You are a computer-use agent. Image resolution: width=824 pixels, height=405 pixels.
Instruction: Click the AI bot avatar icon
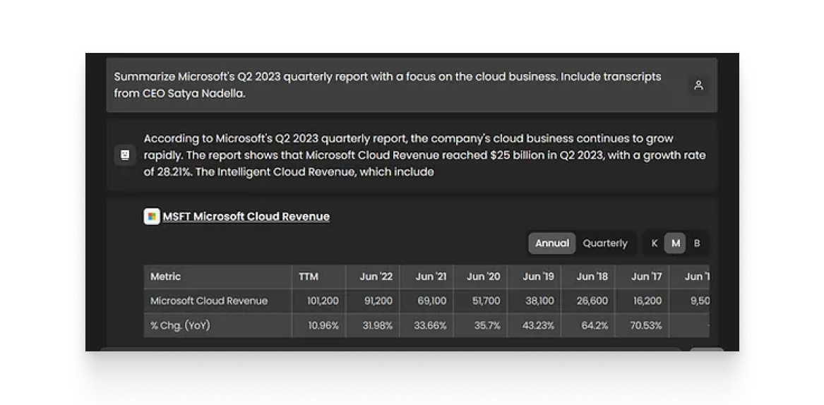pyautogui.click(x=125, y=155)
